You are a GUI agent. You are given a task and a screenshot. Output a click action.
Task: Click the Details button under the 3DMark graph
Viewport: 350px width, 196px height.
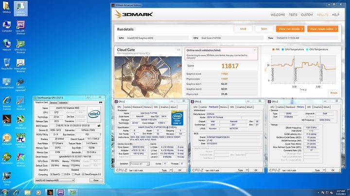click(x=333, y=93)
